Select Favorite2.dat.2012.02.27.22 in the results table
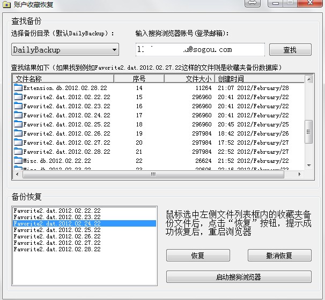The width and height of the screenshot is (325, 300). [x=67, y=142]
